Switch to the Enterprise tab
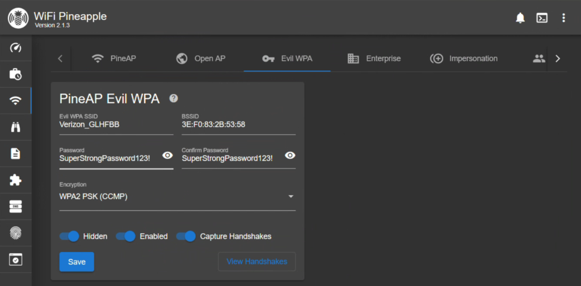Image resolution: width=581 pixels, height=286 pixels. (x=374, y=58)
